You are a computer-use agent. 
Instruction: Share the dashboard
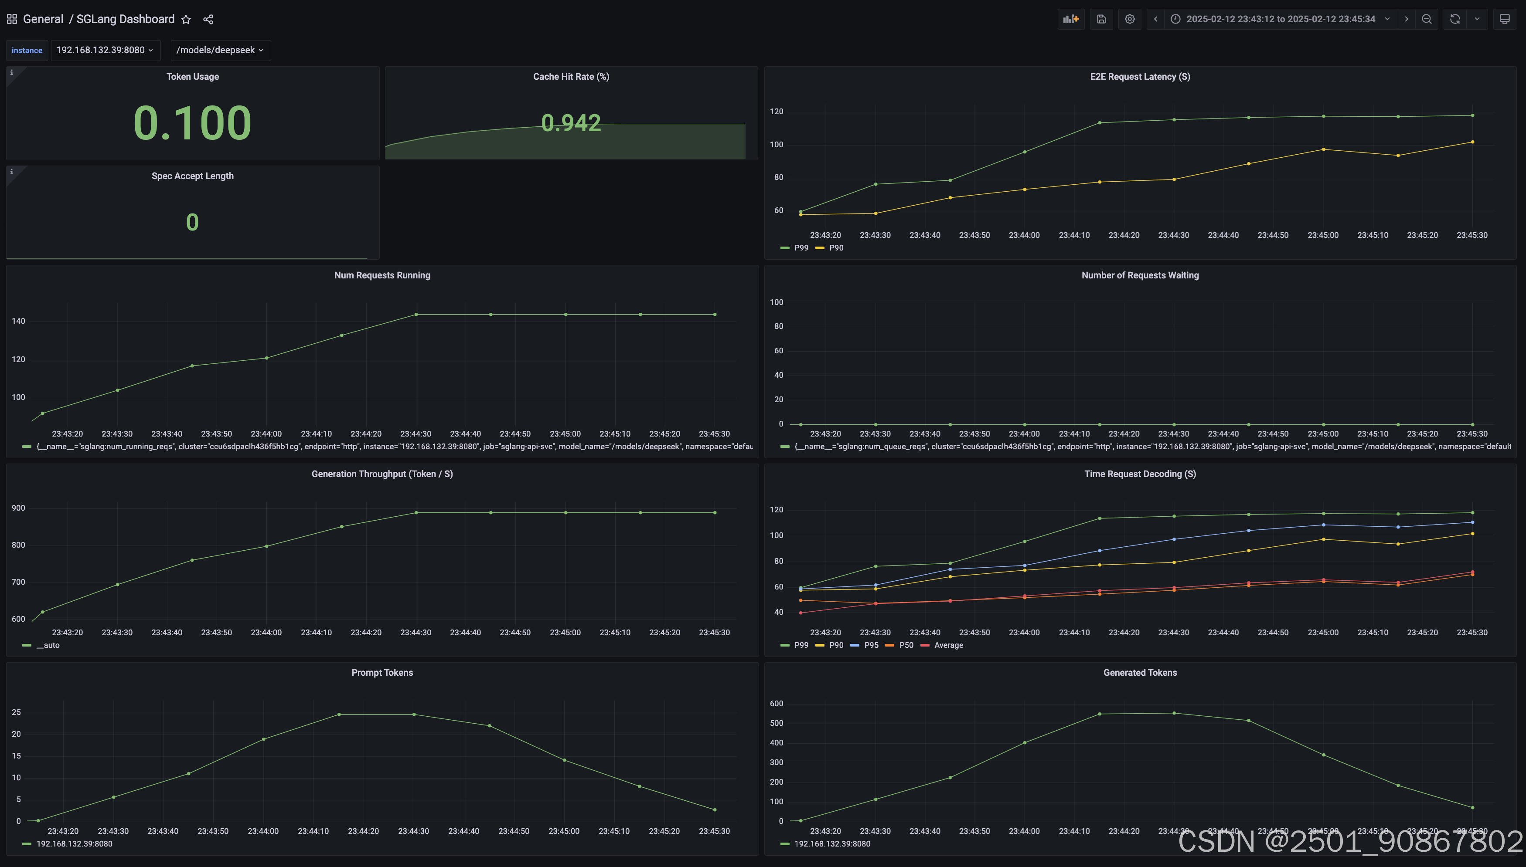(208, 20)
